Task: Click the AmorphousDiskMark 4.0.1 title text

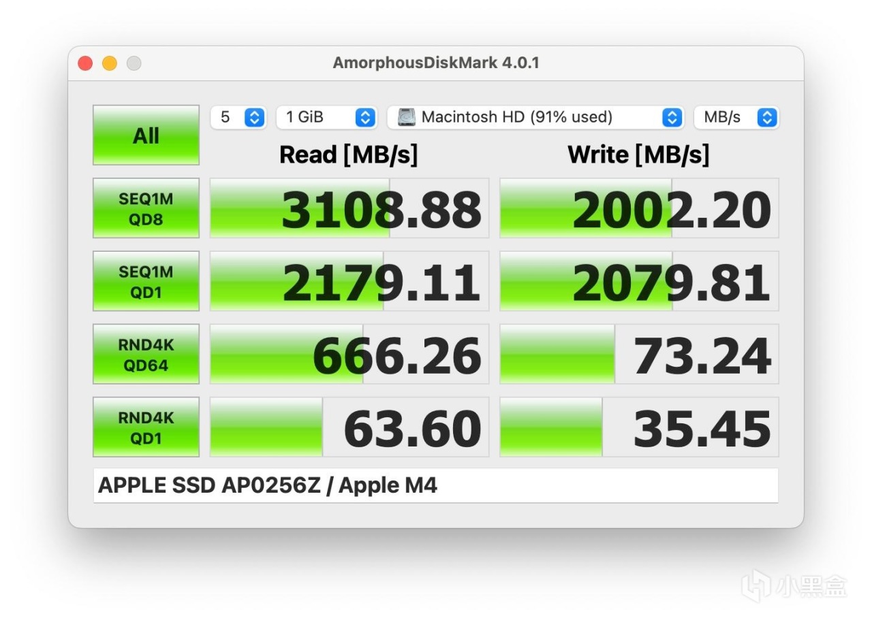Action: (436, 63)
